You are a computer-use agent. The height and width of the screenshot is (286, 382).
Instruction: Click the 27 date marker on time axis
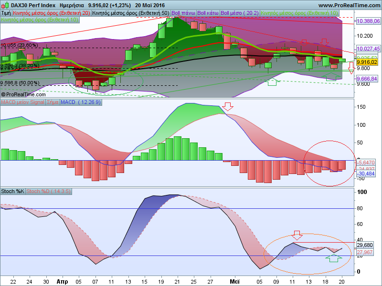[210, 282]
